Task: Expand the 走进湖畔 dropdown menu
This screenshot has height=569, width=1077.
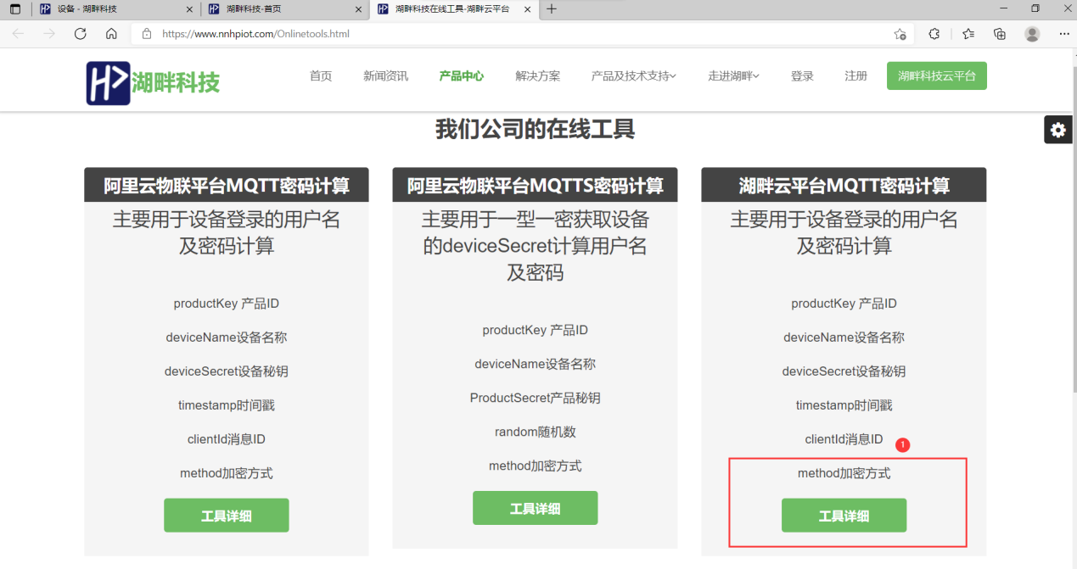Action: 734,76
